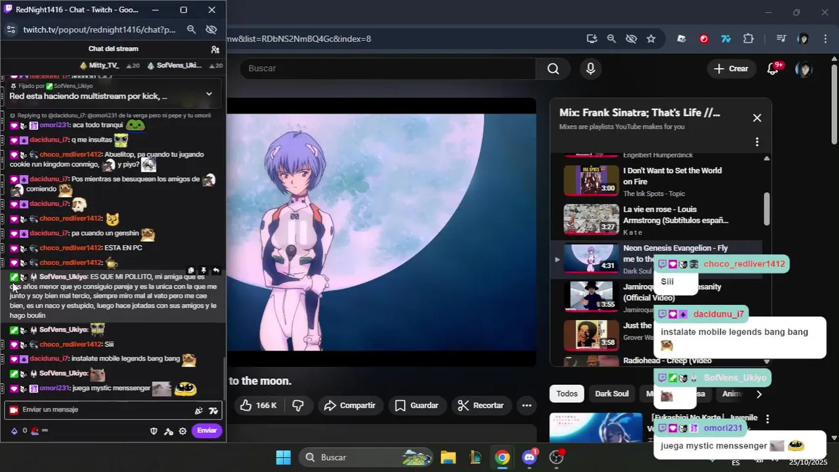Open options for Fukashigi No Karte video
Screen dimensions: 839x472
coord(767,419)
